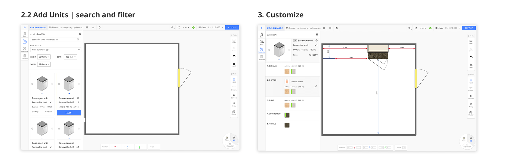This screenshot has width=521, height=162.
Task: Click KITCHEN MODE in the Customize window
Action: (x=275, y=28)
